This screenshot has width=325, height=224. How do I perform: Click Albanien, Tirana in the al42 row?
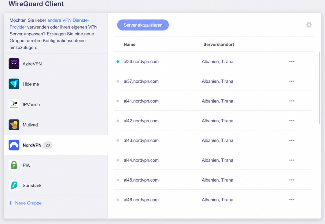click(217, 121)
